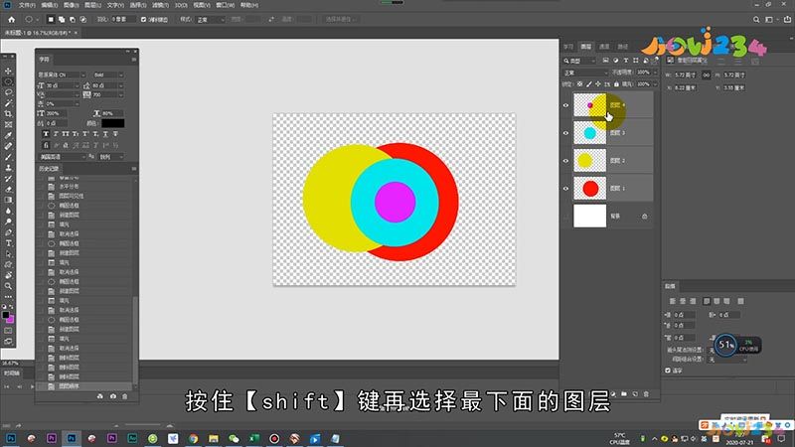
Task: Choose New Selection mode icon
Action: (x=51, y=19)
